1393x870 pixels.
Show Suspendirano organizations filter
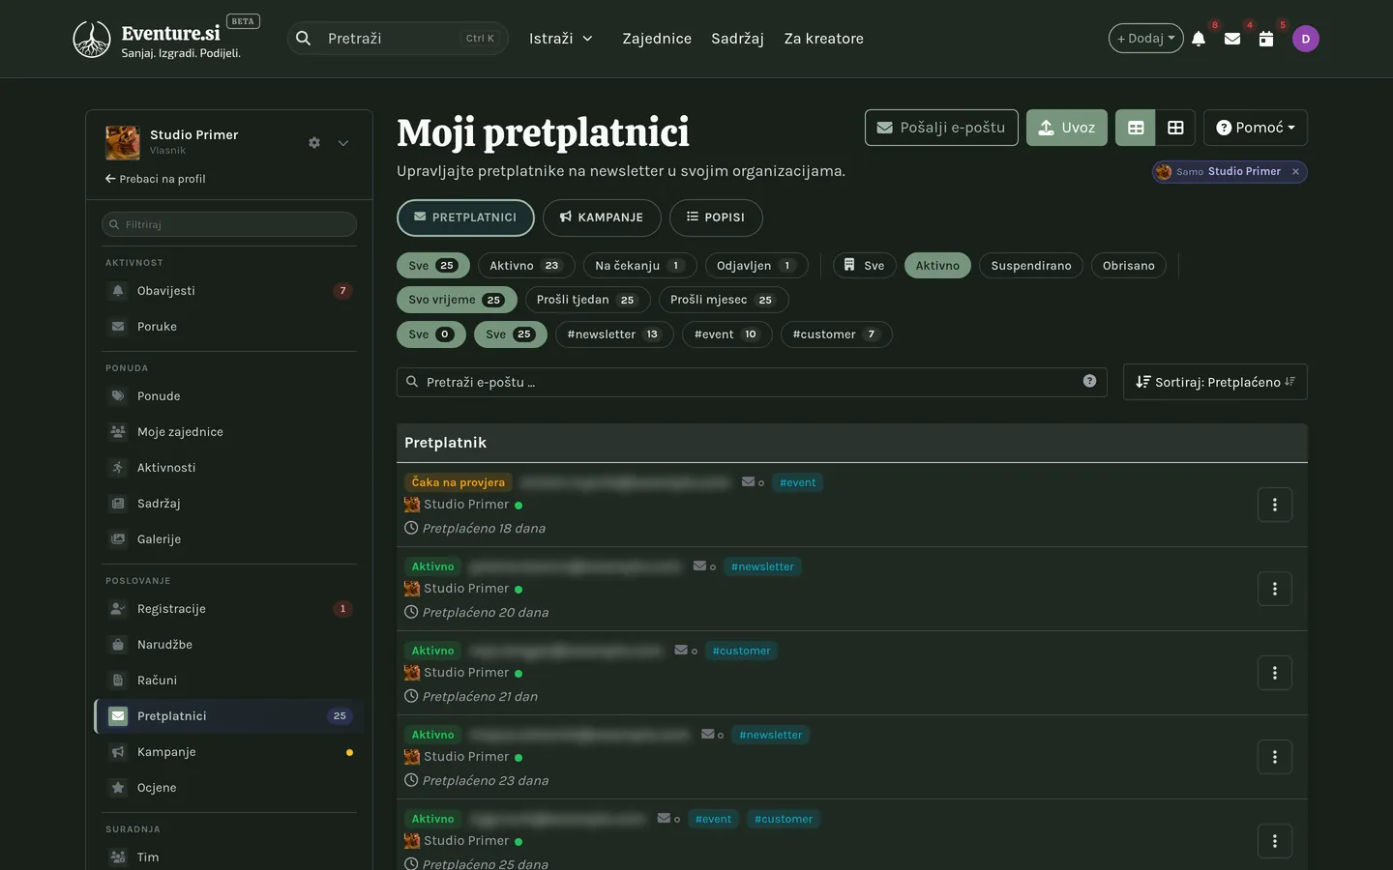1031,266
